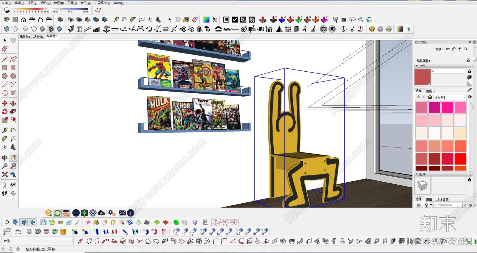
Task: Click the info circle icon in bottom toolbar
Action: [131, 213]
